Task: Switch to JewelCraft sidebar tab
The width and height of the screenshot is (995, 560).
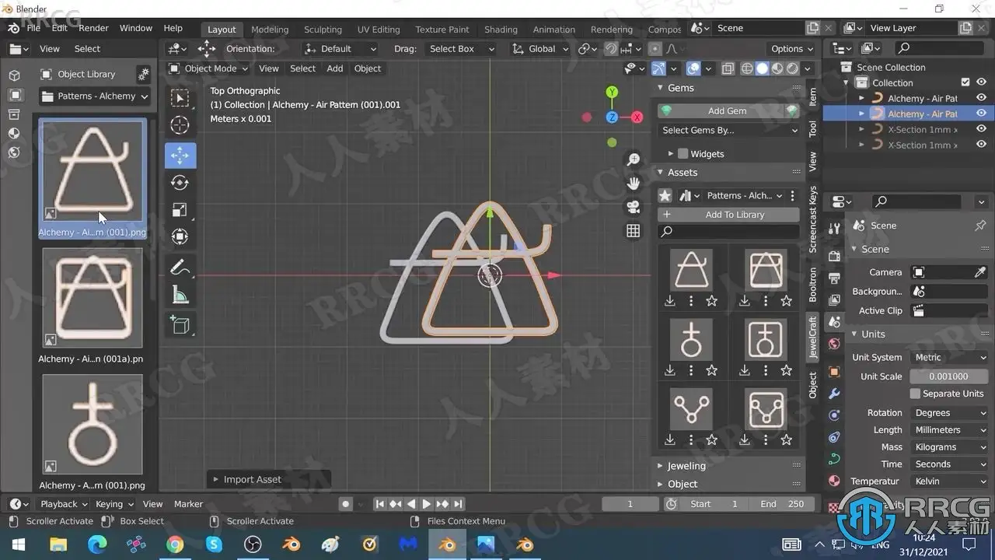Action: coord(812,338)
